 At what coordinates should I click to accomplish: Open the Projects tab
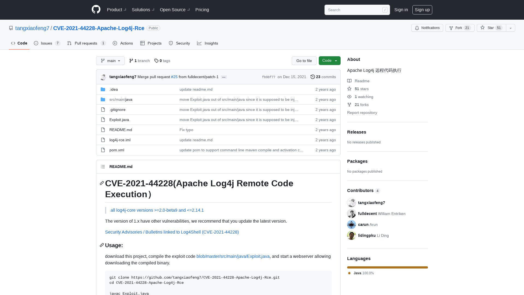click(151, 43)
